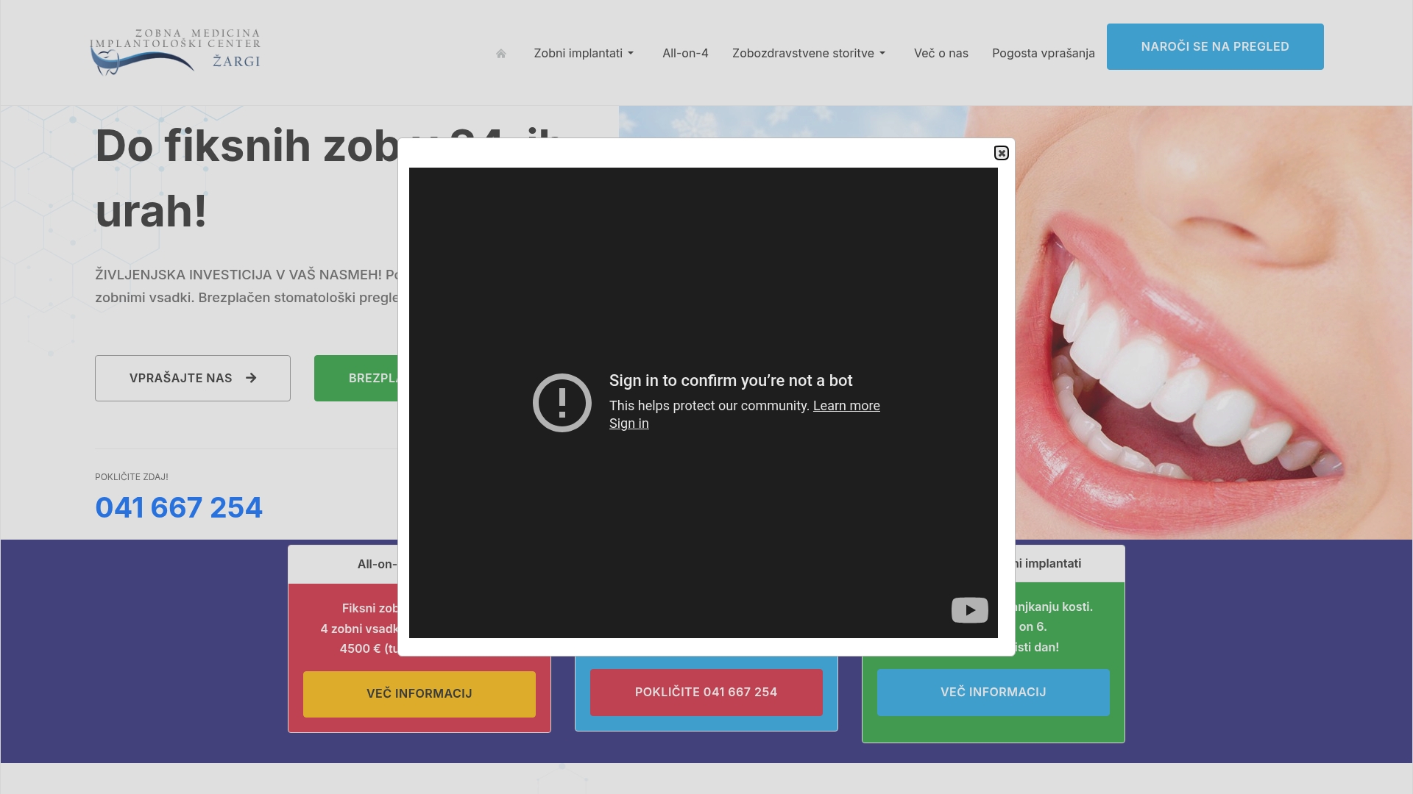Image resolution: width=1413 pixels, height=794 pixels.
Task: Click the green card's VEČ INFORMACIJ button
Action: [x=992, y=692]
